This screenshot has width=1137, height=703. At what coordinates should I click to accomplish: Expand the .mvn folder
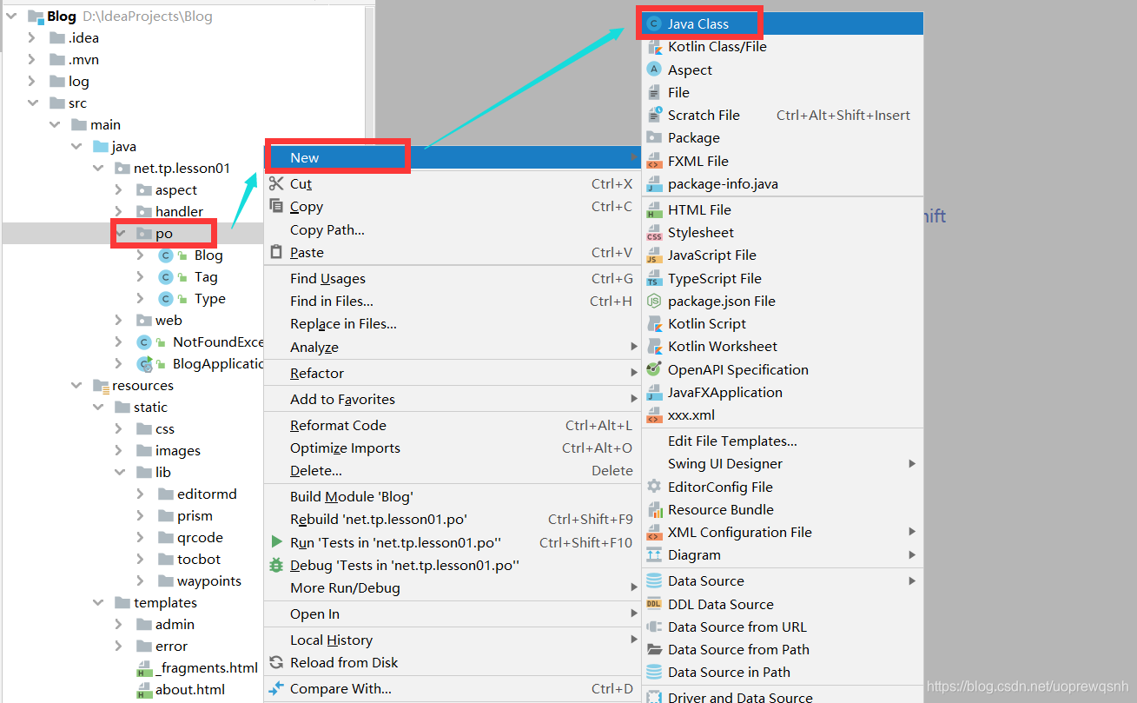(32, 59)
